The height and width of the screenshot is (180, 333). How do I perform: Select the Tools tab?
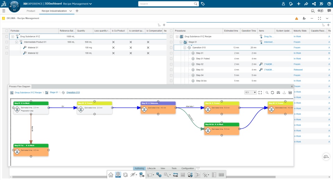[x=174, y=168]
